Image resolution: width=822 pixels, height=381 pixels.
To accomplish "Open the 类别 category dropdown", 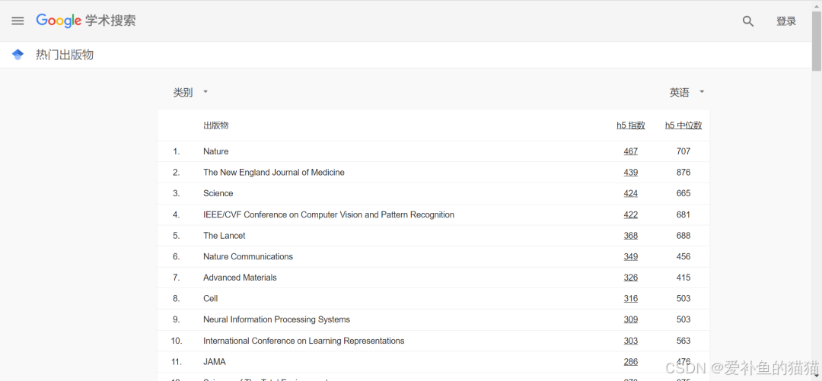I will coord(190,93).
